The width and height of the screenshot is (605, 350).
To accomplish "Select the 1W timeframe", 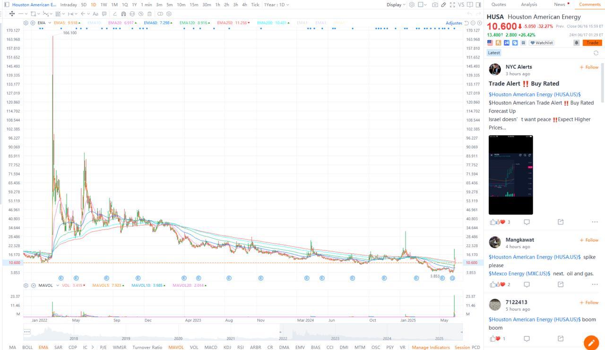I will [x=104, y=5].
